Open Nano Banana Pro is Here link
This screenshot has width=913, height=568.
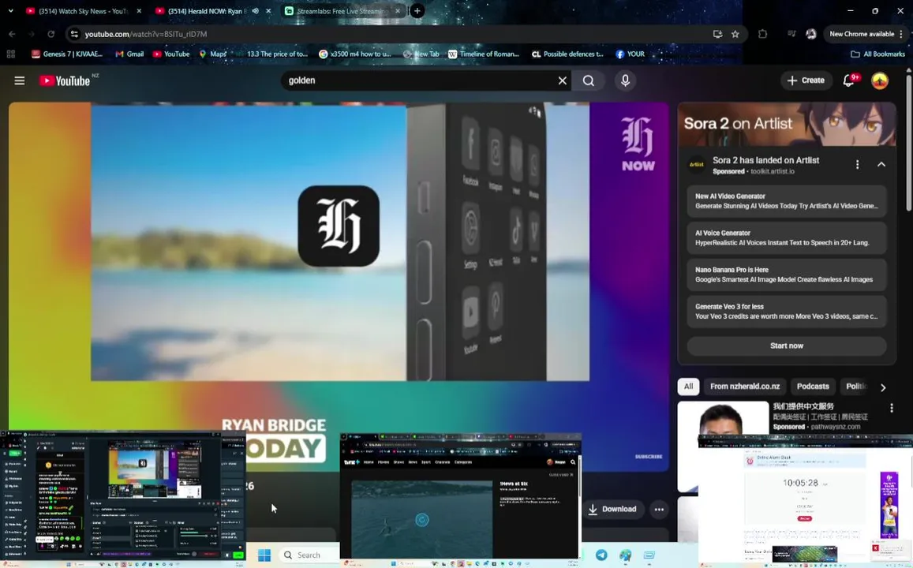click(786, 274)
